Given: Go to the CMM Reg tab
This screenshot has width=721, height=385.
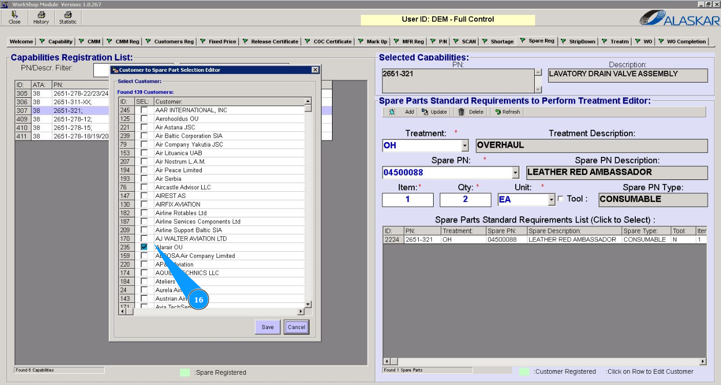Looking at the screenshot, I should (123, 42).
